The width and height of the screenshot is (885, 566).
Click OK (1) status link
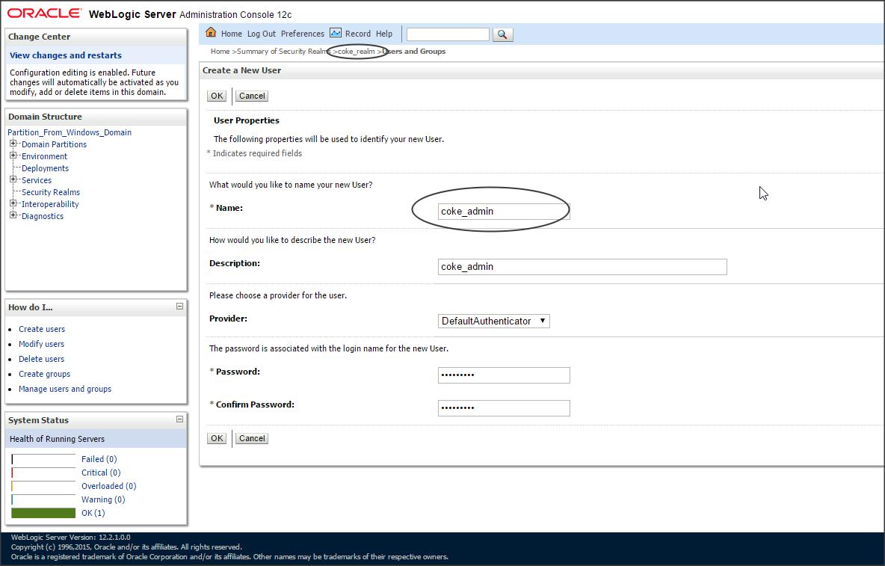pyautogui.click(x=93, y=513)
